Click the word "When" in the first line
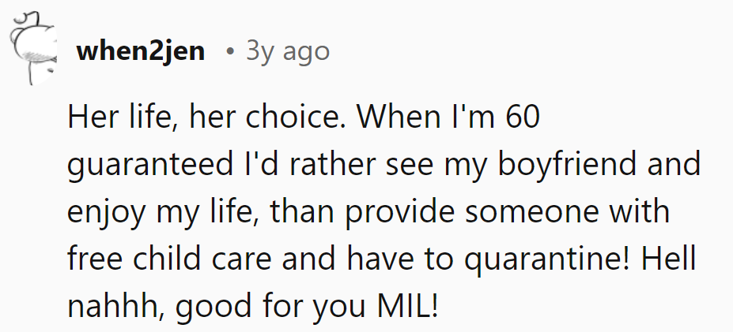 point(402,118)
